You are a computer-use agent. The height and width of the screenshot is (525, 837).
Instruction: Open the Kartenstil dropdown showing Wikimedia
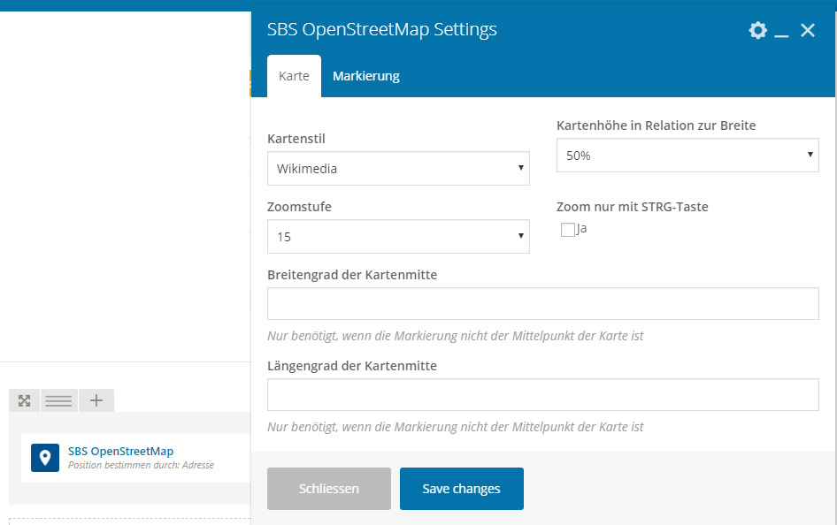[x=398, y=169]
